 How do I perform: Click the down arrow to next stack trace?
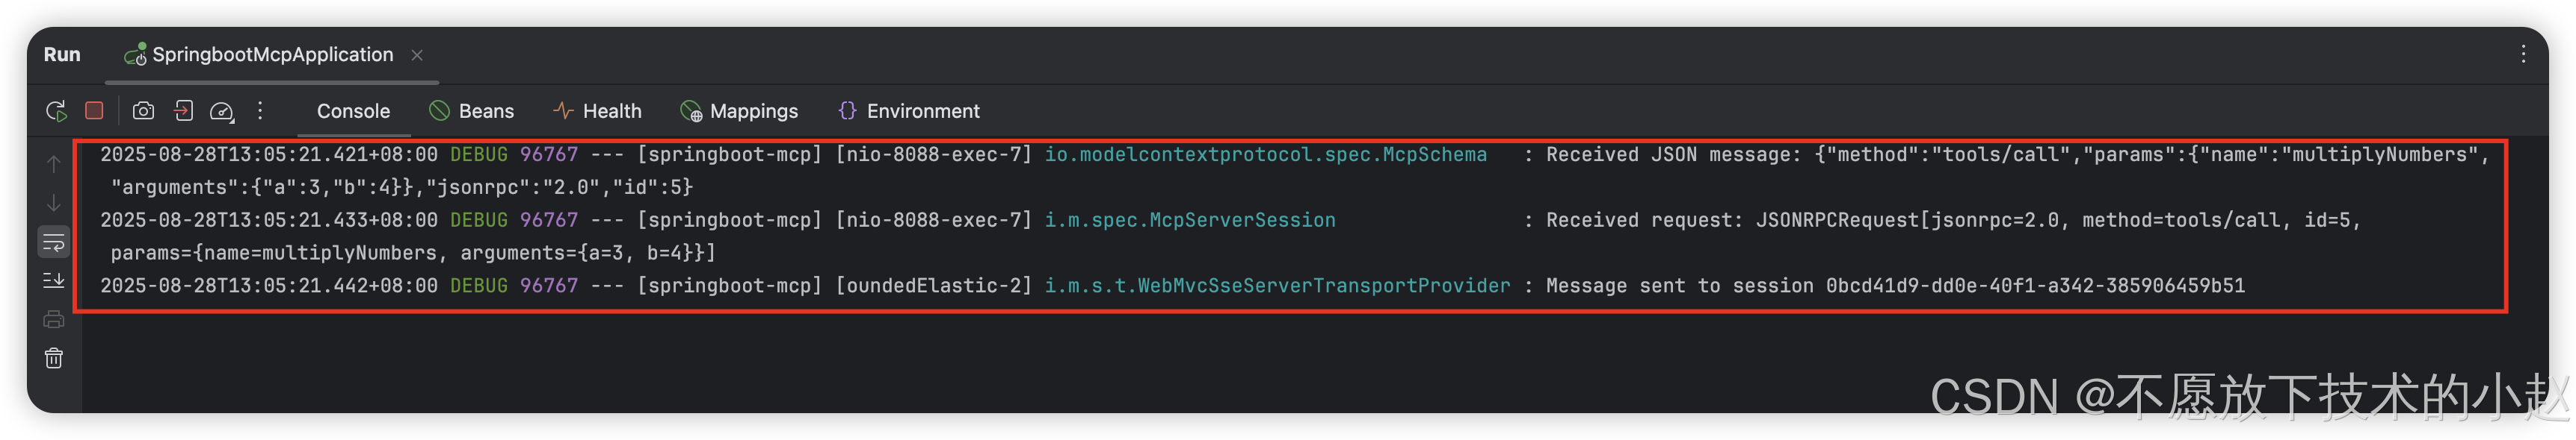click(x=54, y=204)
